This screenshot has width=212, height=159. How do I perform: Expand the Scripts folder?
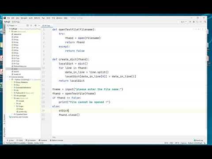[14, 106]
